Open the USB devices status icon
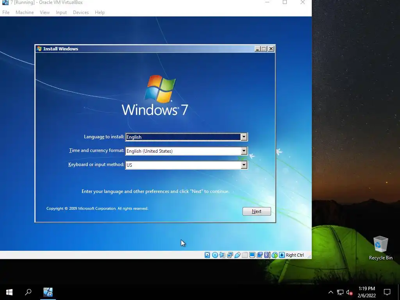This screenshot has height=300, width=400. pos(237,255)
